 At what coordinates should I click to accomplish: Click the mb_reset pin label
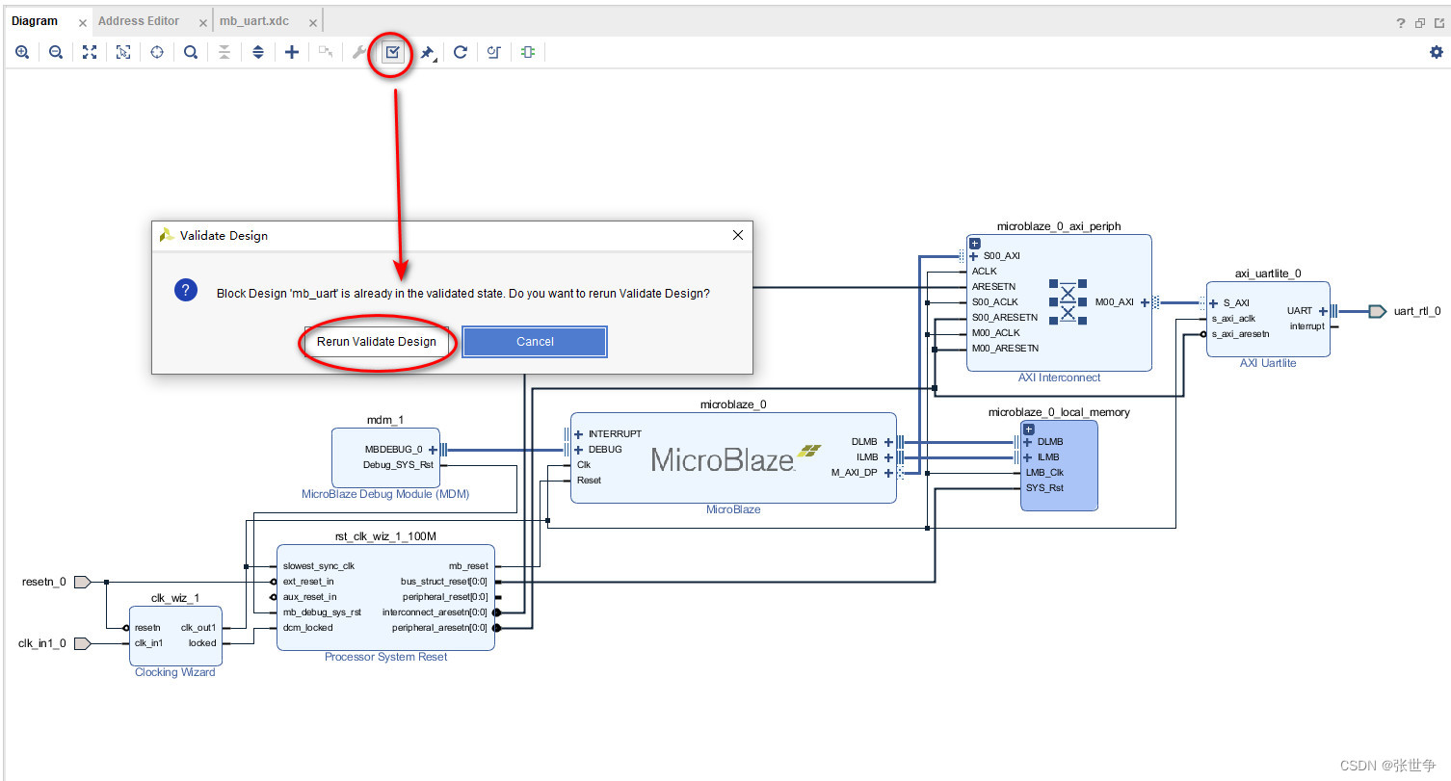click(468, 566)
